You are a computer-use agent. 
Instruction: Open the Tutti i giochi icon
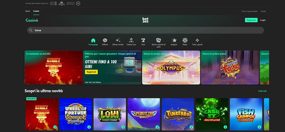tap(197, 40)
